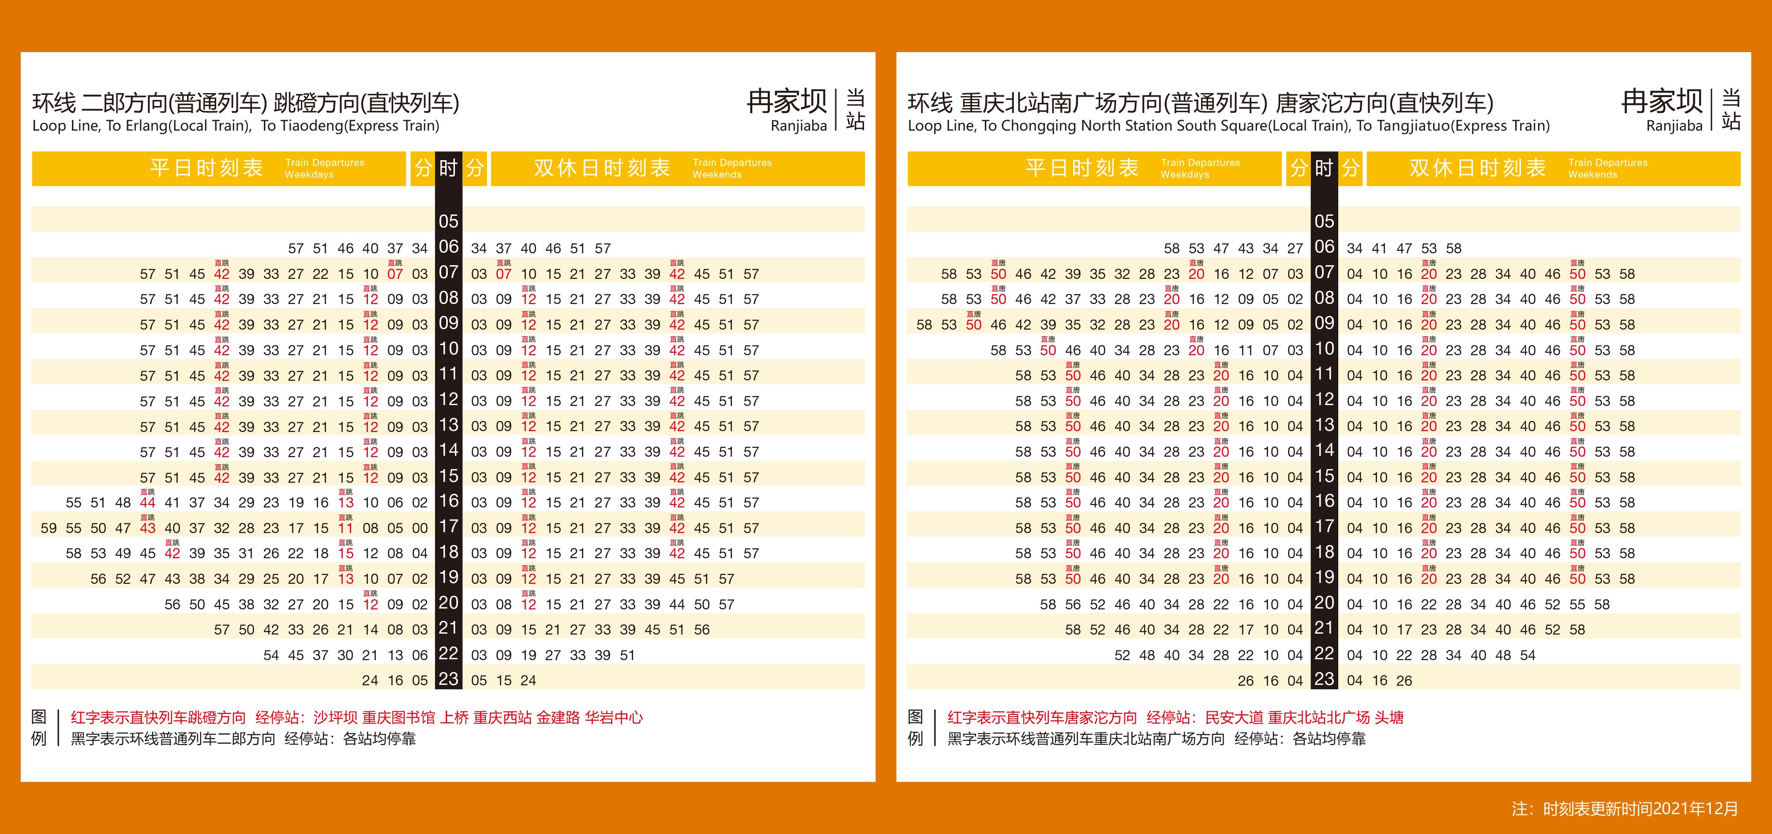Click minute 27 in right weekday hour 06 row
1772x834 pixels.
click(1295, 248)
